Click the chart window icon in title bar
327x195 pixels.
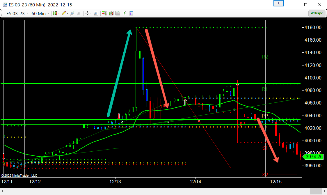tap(5, 5)
